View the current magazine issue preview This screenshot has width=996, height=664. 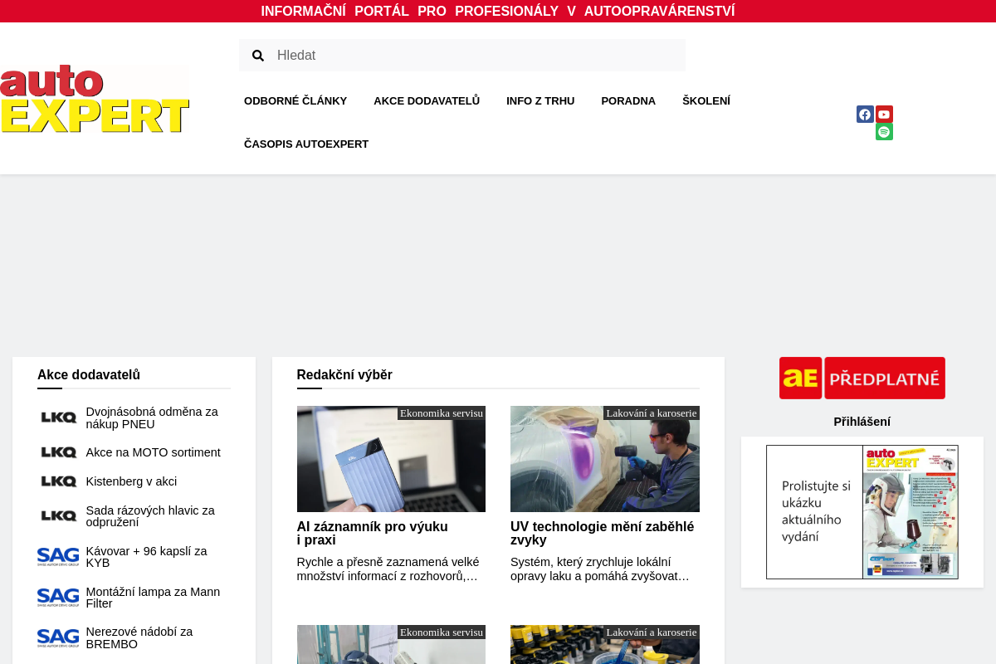[862, 512]
